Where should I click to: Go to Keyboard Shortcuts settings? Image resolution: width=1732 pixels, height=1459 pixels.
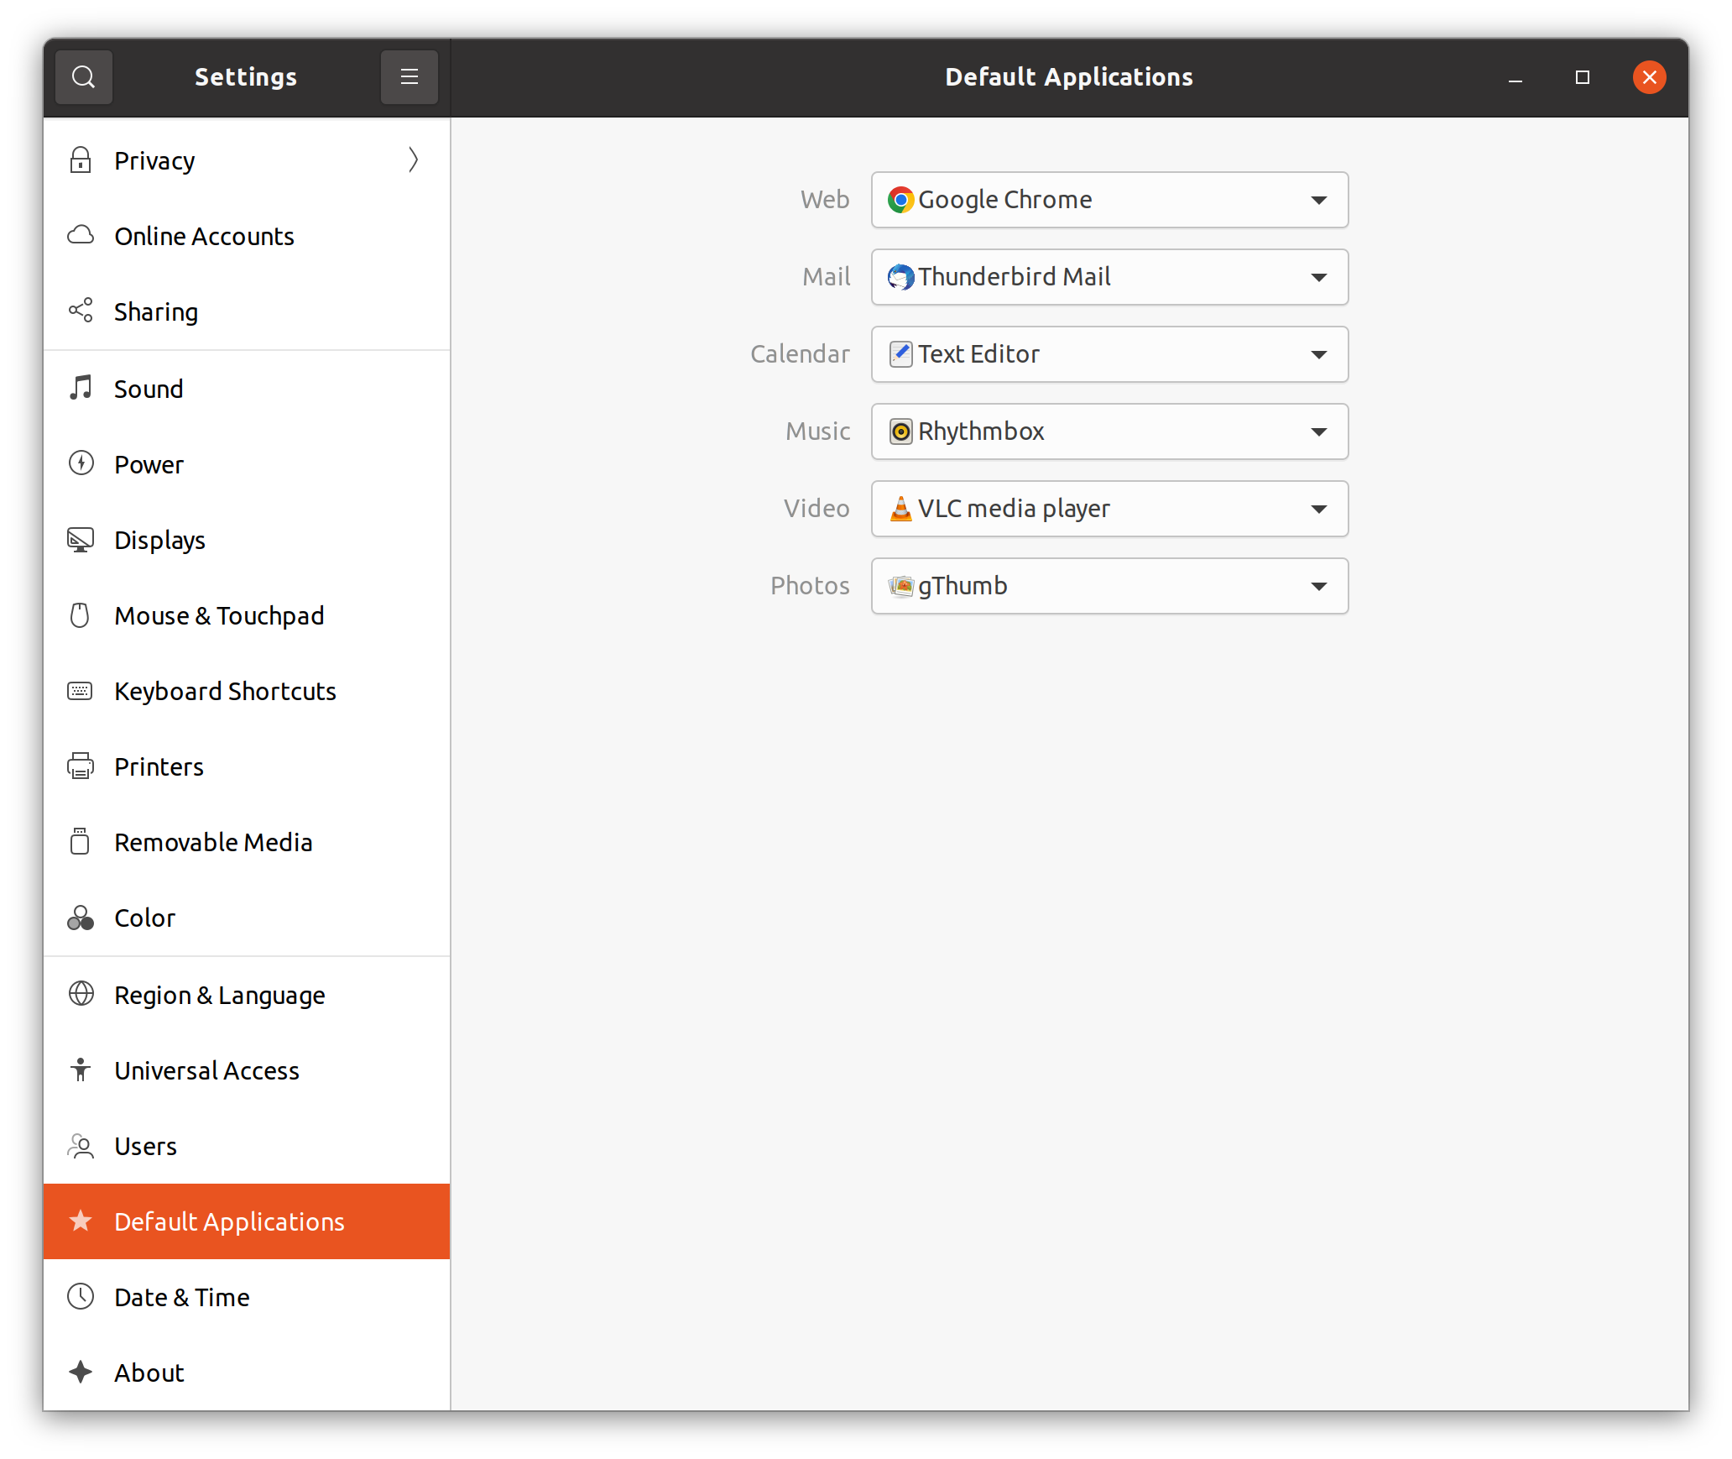point(225,691)
